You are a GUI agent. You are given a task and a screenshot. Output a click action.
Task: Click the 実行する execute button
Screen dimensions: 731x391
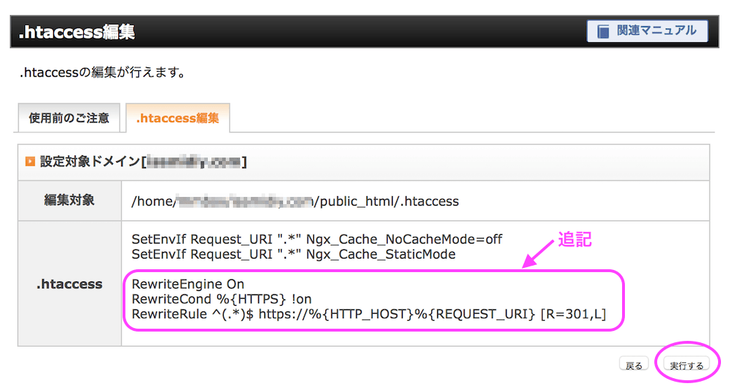(x=687, y=365)
